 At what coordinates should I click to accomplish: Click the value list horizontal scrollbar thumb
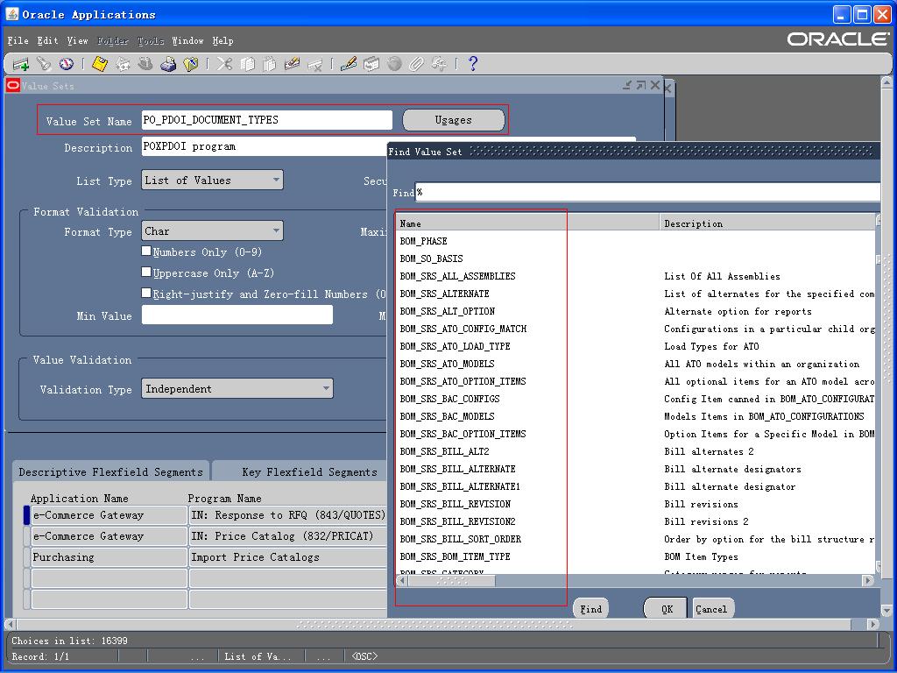pyautogui.click(x=452, y=580)
